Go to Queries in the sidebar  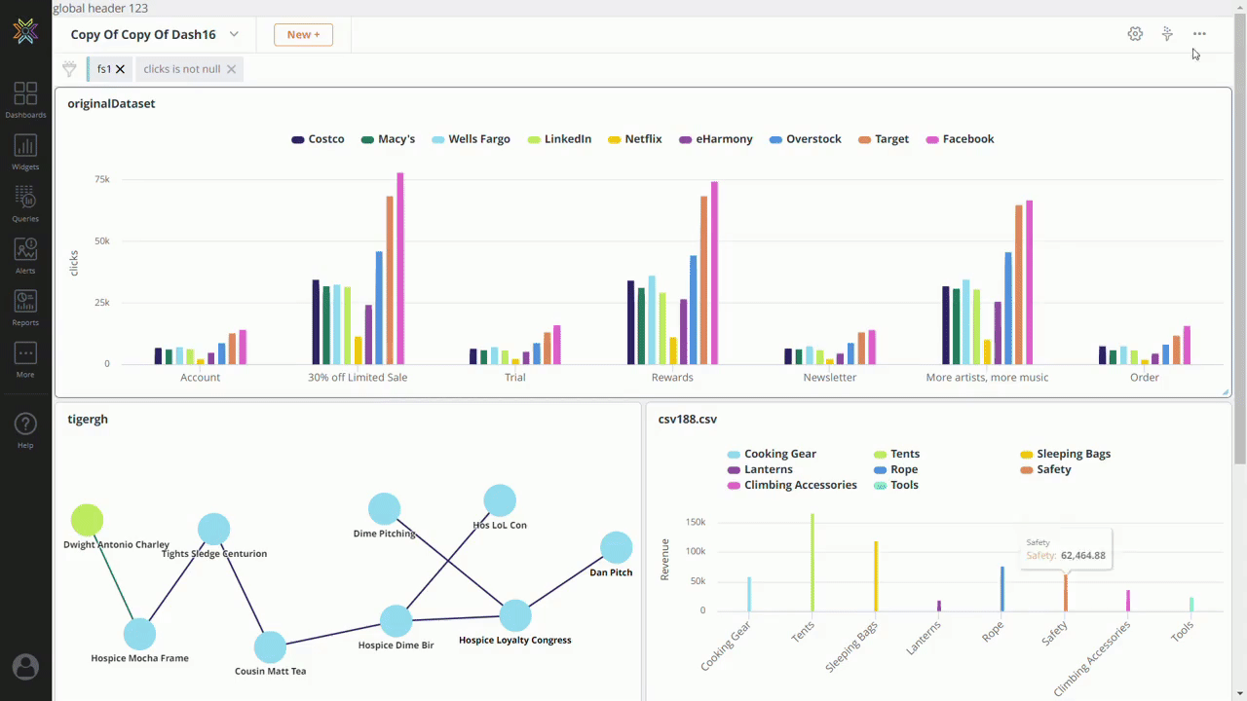coord(25,203)
